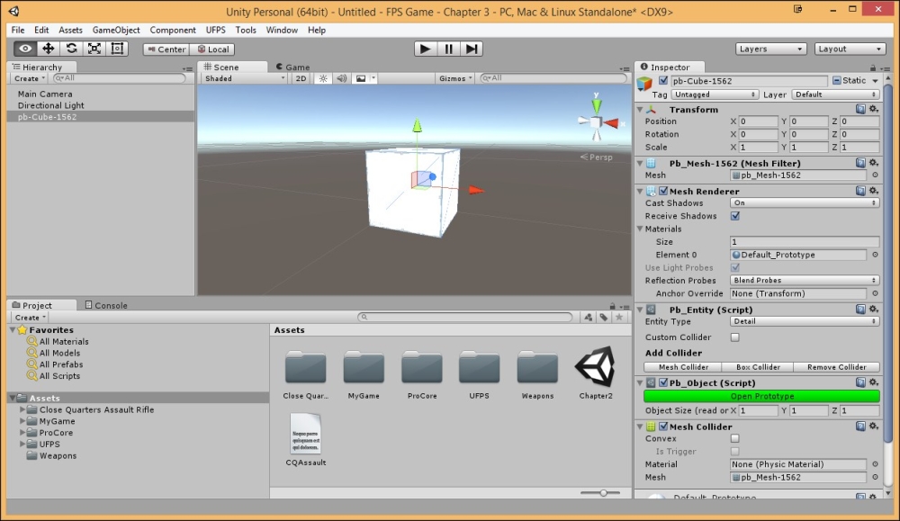
Task: Open the GameObject menu
Action: (115, 30)
